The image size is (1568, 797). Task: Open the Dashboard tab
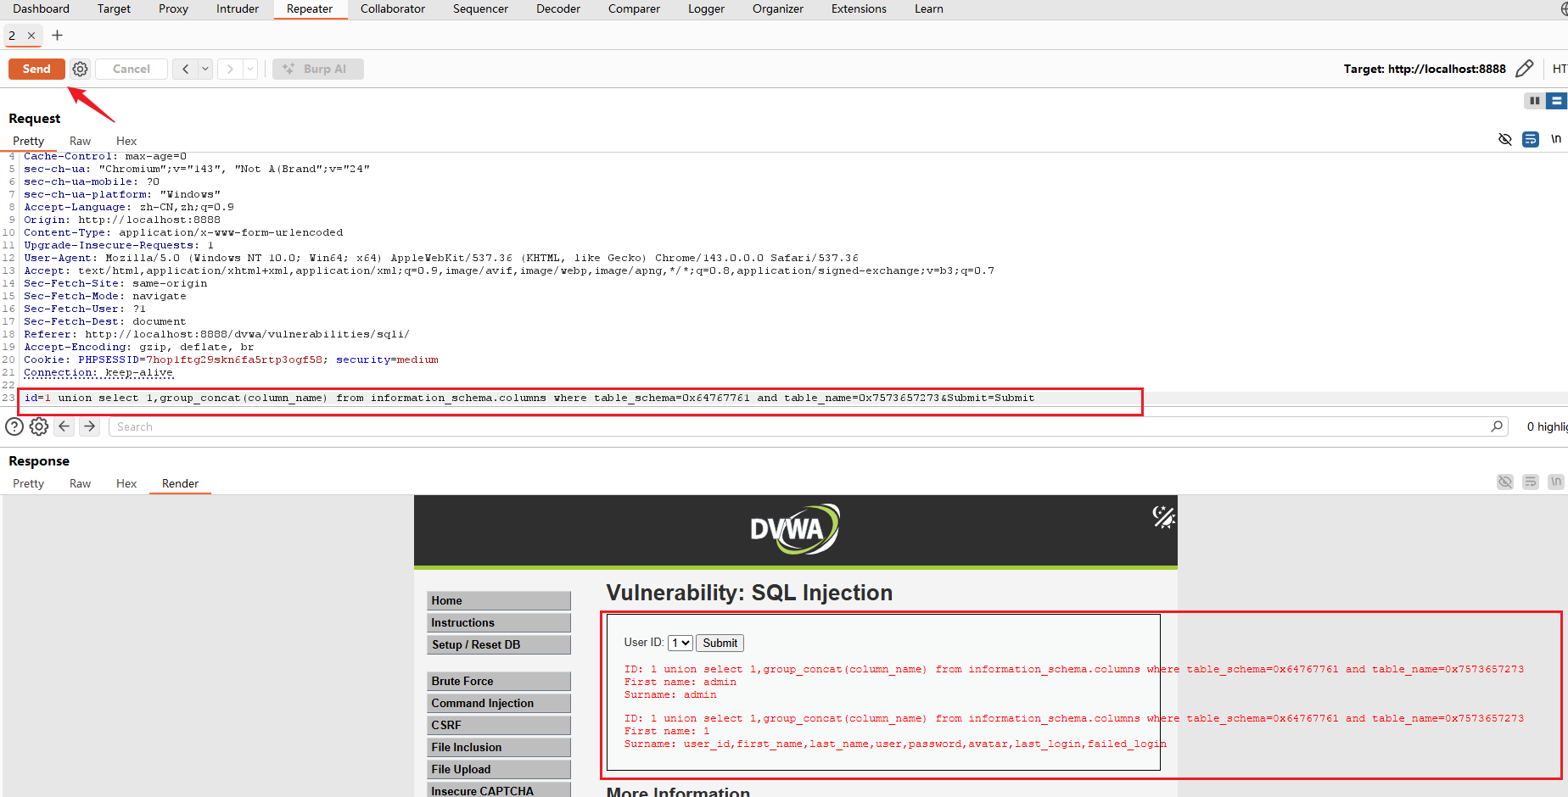tap(41, 8)
